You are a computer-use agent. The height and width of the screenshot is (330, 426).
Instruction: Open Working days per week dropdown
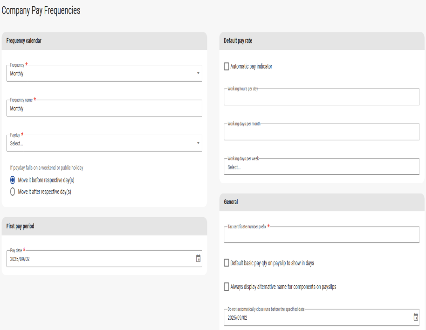coord(322,167)
